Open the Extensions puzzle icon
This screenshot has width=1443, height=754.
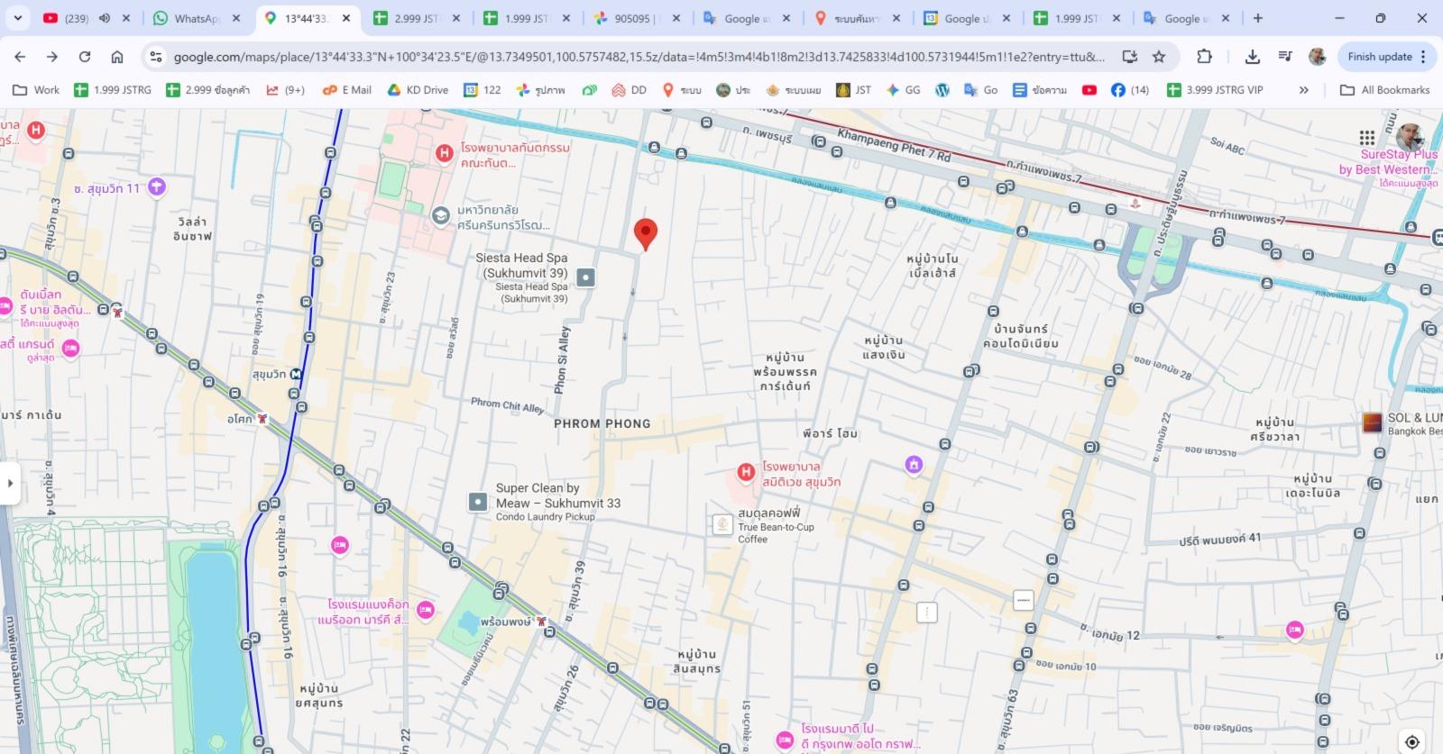[1204, 57]
